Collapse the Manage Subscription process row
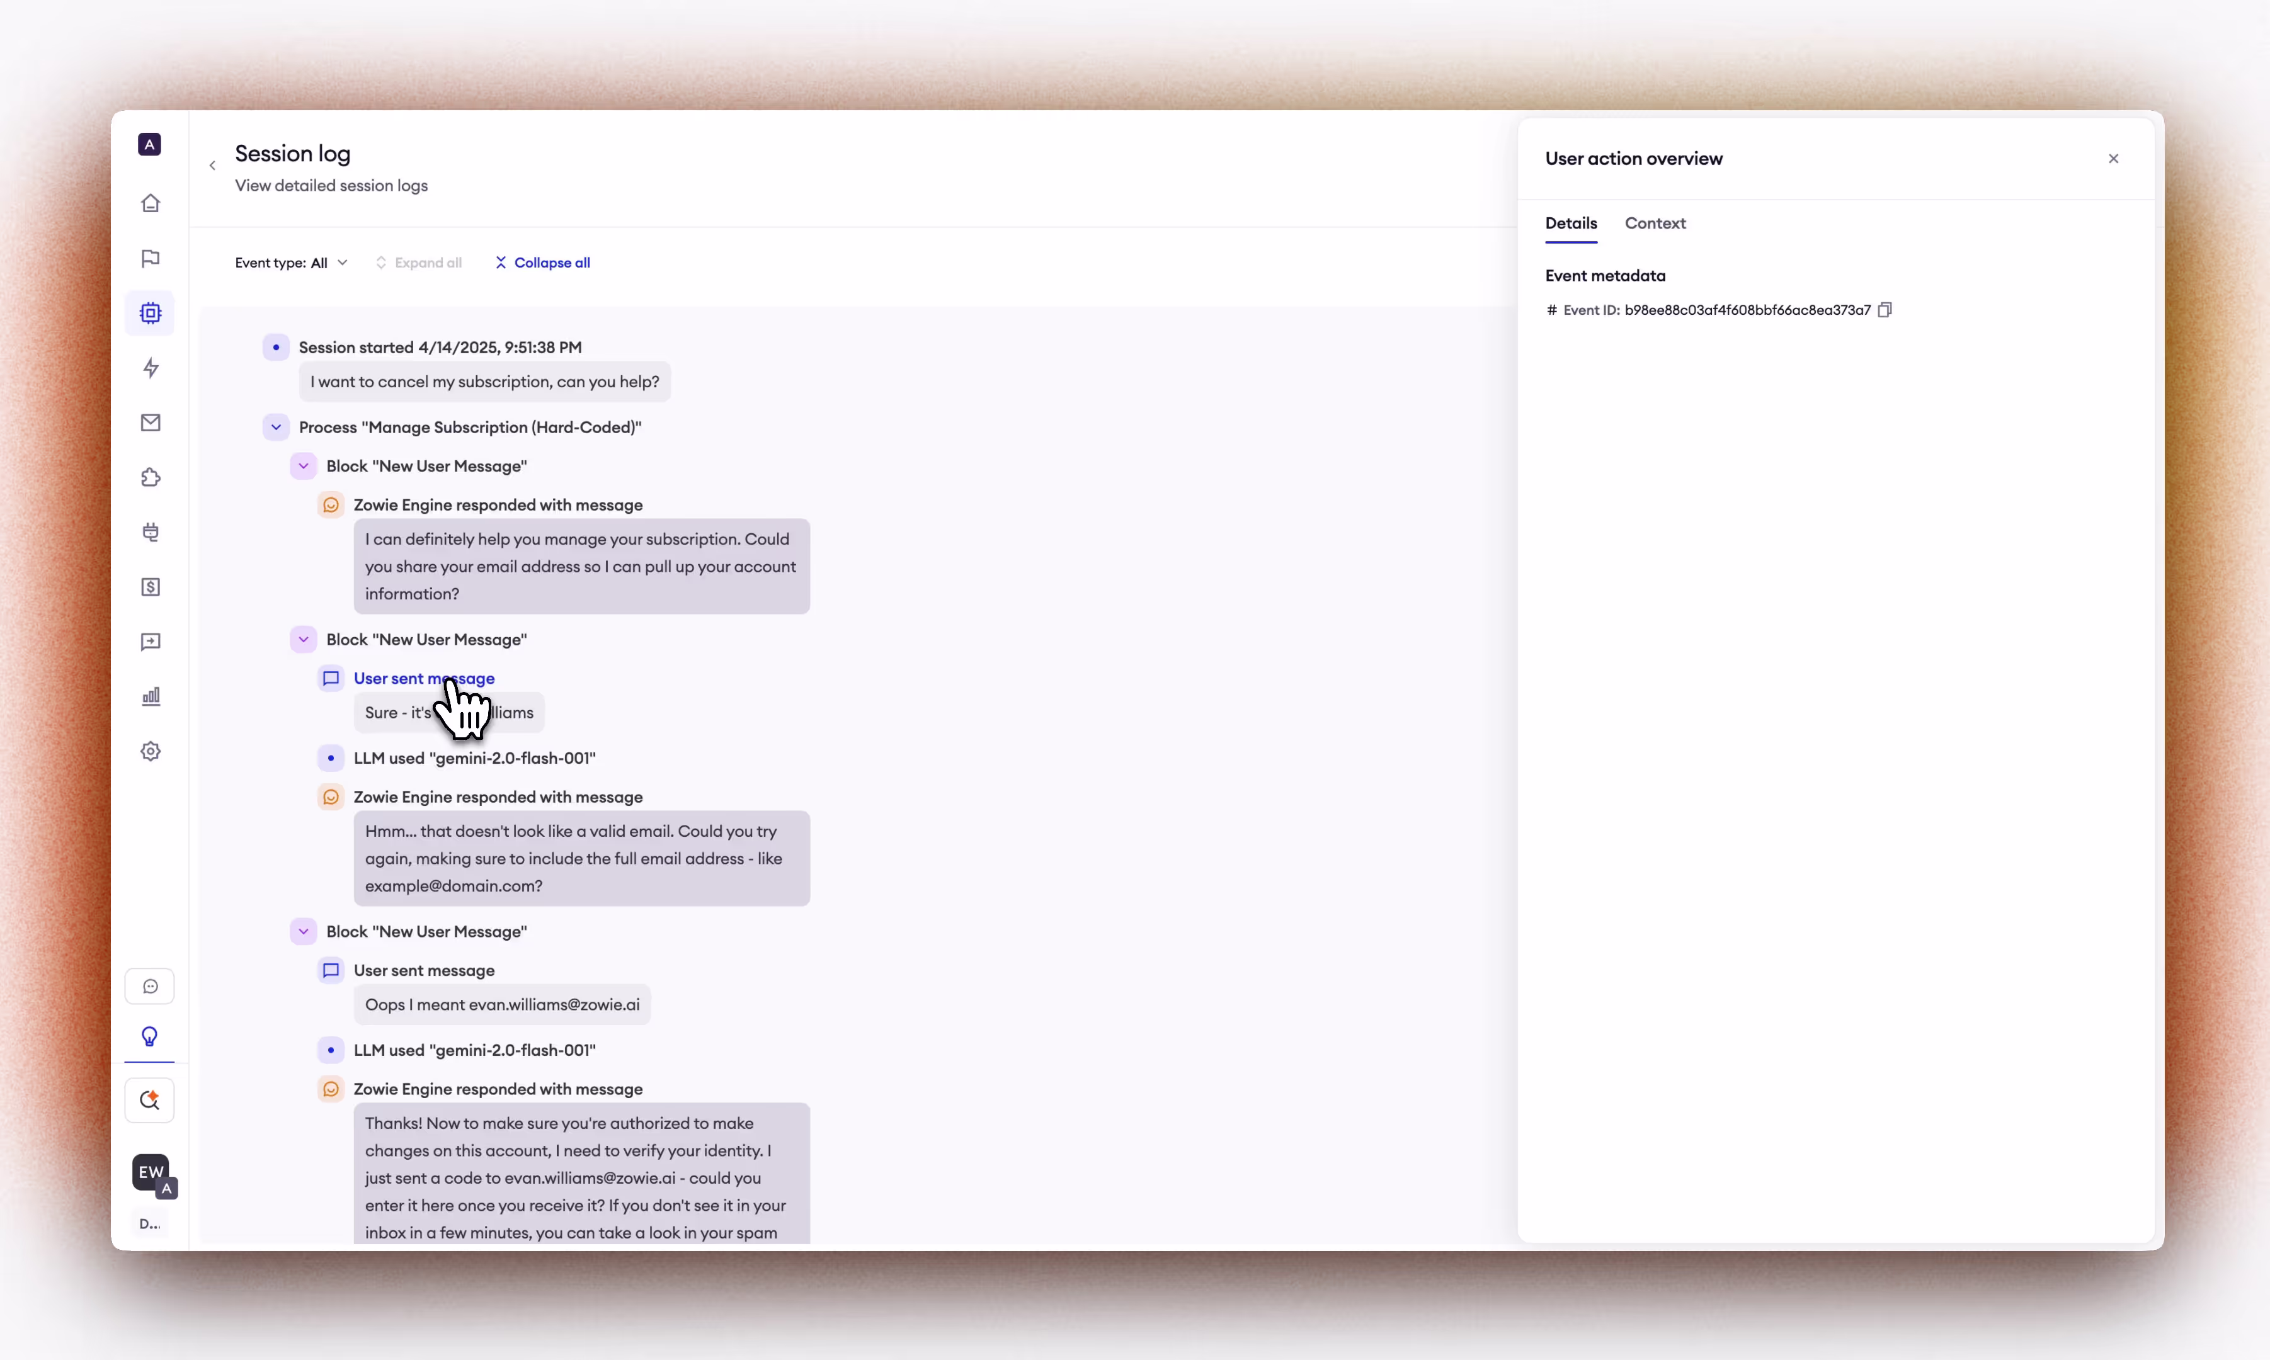This screenshot has height=1360, width=2270. [276, 427]
